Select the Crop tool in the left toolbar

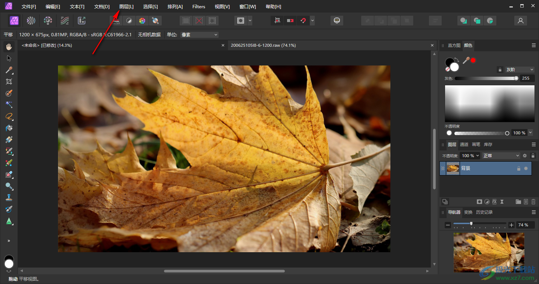coord(9,82)
